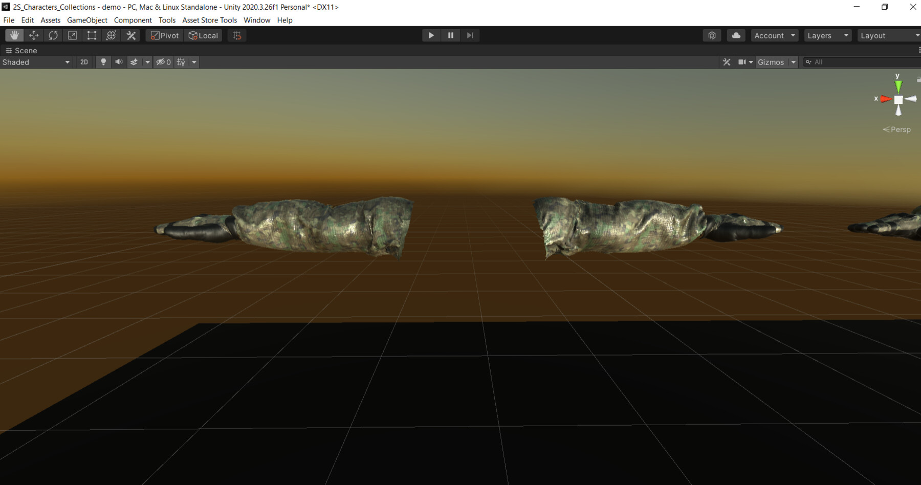
Task: Toggle 2D scene view mode
Action: tap(84, 62)
